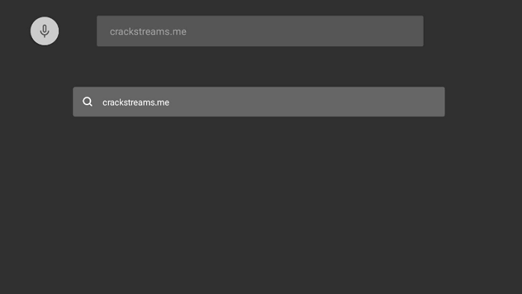Image resolution: width=522 pixels, height=294 pixels.
Task: Click inside the search query box at the top
Action: click(x=260, y=31)
